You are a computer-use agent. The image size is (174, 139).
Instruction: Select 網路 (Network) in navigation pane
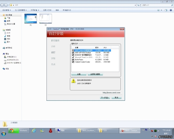point(7,69)
